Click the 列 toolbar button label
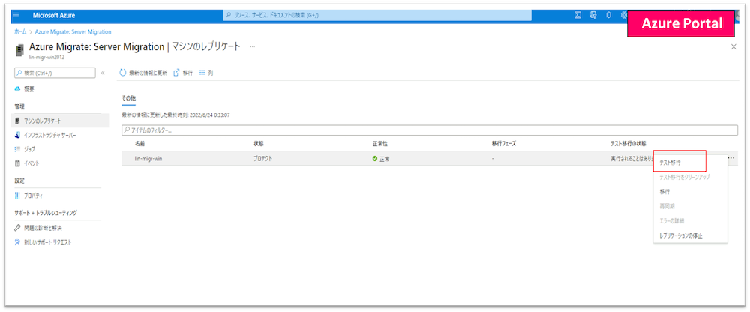 click(211, 73)
